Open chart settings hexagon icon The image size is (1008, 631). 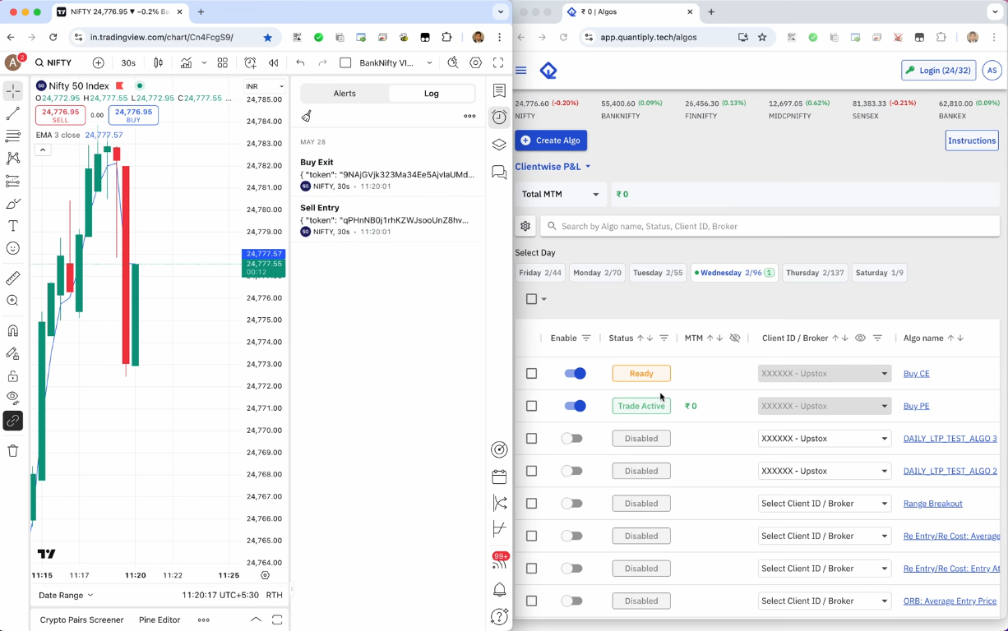coord(475,62)
